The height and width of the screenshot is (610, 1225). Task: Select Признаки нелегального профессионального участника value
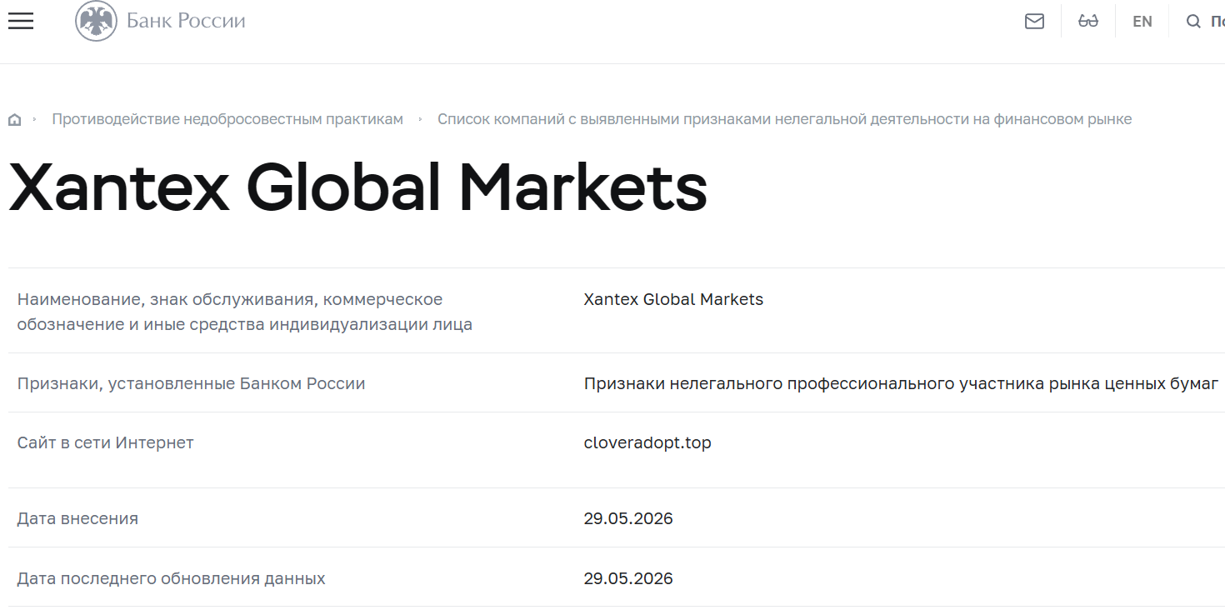[901, 383]
